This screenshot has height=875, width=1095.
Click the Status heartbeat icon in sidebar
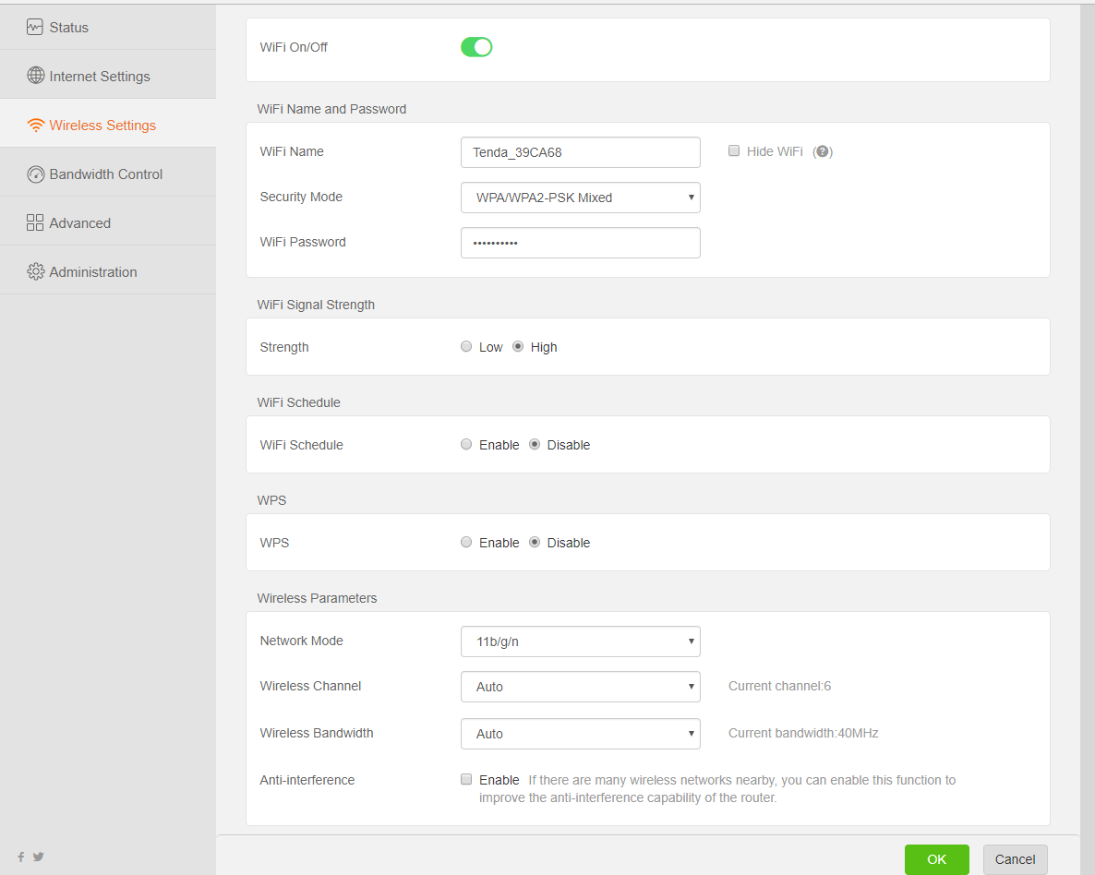coord(35,27)
